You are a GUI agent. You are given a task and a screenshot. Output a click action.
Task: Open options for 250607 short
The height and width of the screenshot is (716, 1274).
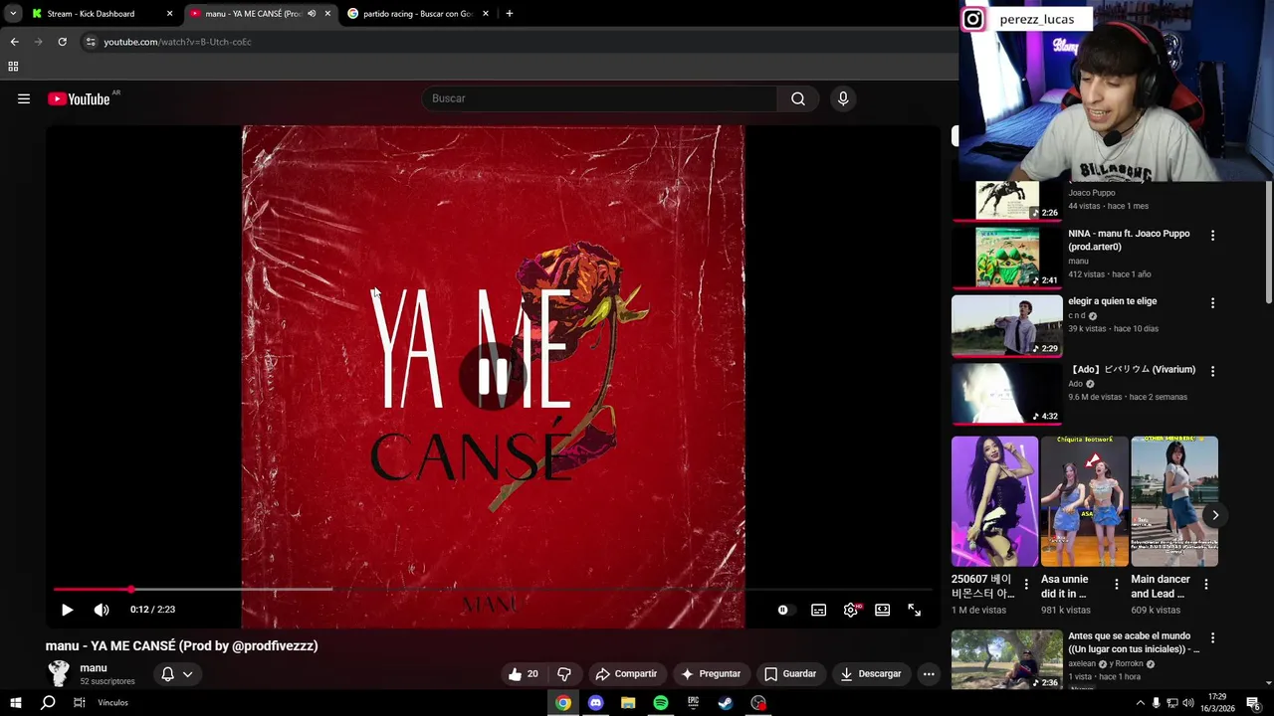pos(1026,585)
